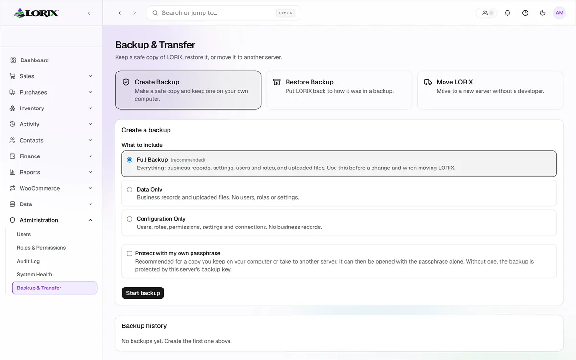Click the Create Backup shield-check icon
This screenshot has width=576, height=360.
[126, 82]
